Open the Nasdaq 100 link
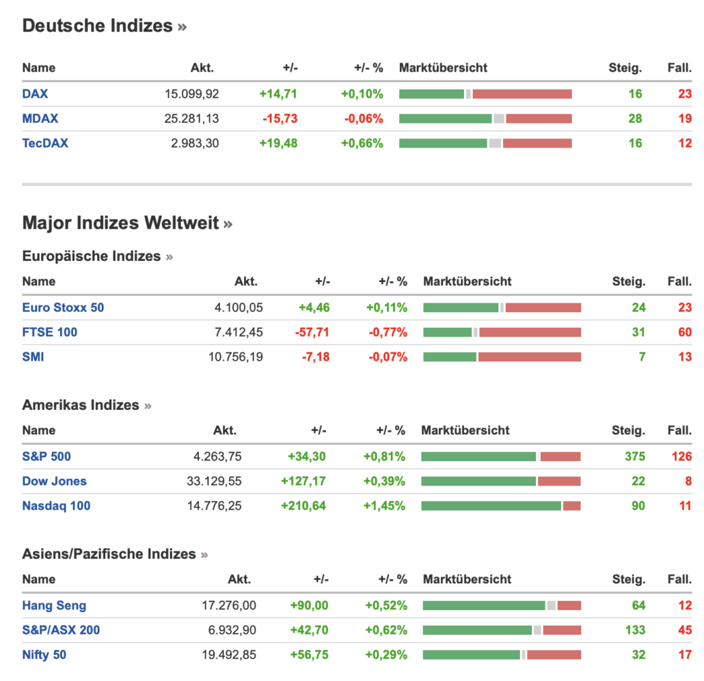 [x=57, y=505]
